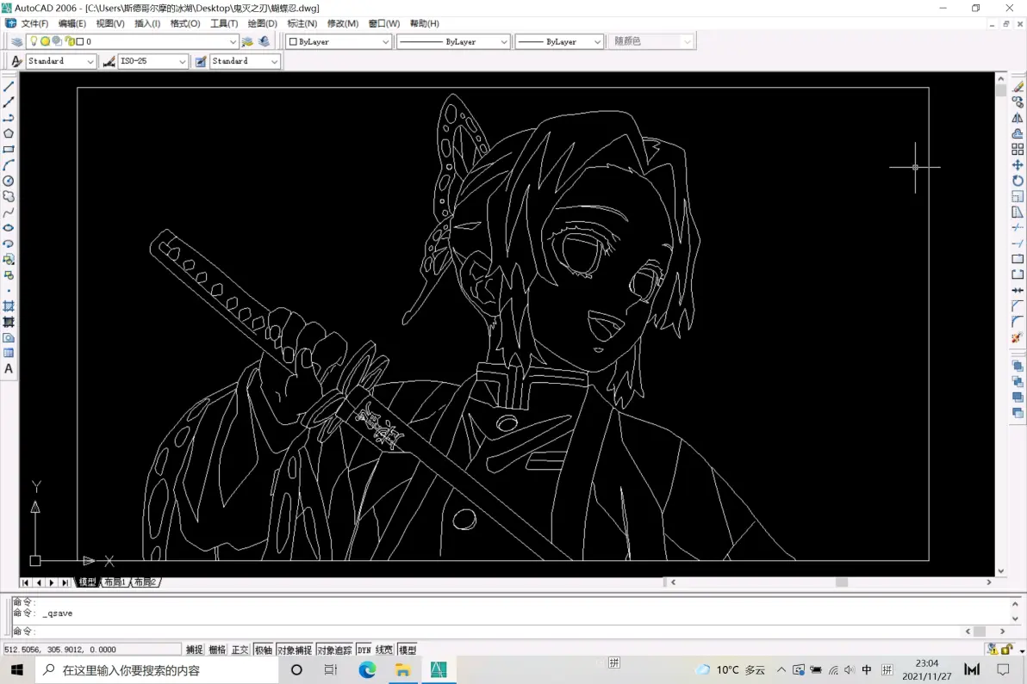Select the Mirror tool
Screen dimensions: 1027x684
1018,118
